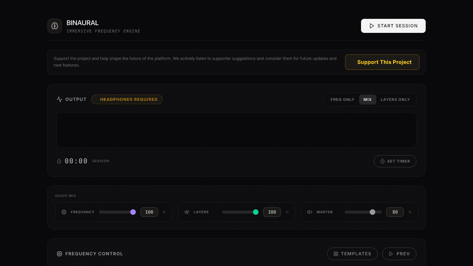Adjust the purple Frequency slider
Viewport: 473px width, 266px height.
(x=118, y=212)
